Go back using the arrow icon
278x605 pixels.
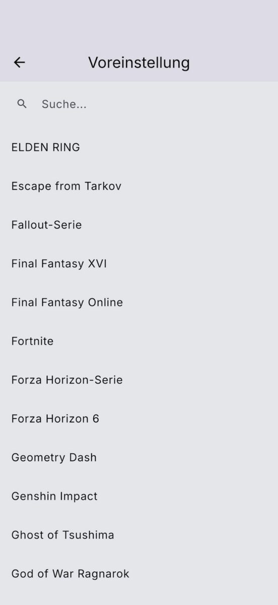pos(19,63)
